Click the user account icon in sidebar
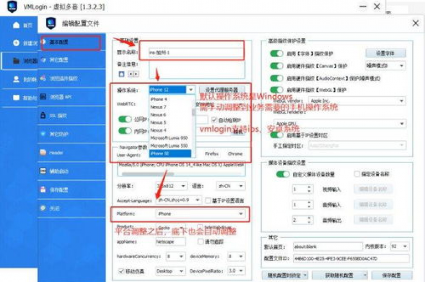Screen dimensions: 425x282 16,79
